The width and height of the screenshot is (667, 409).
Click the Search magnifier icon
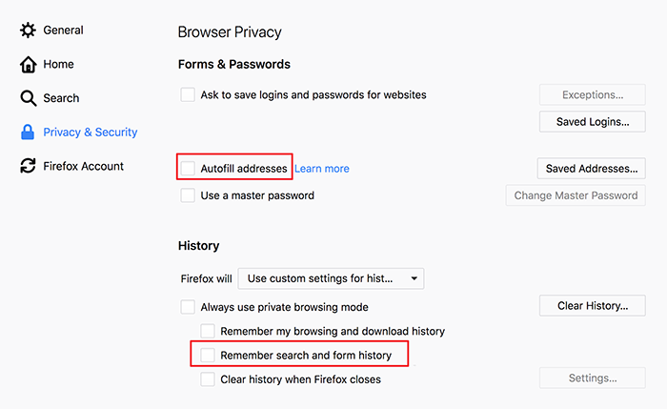tap(28, 98)
